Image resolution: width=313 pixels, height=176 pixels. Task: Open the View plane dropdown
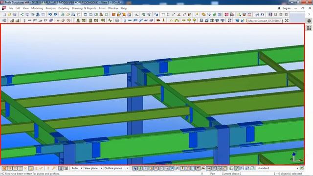pyautogui.click(x=93, y=168)
